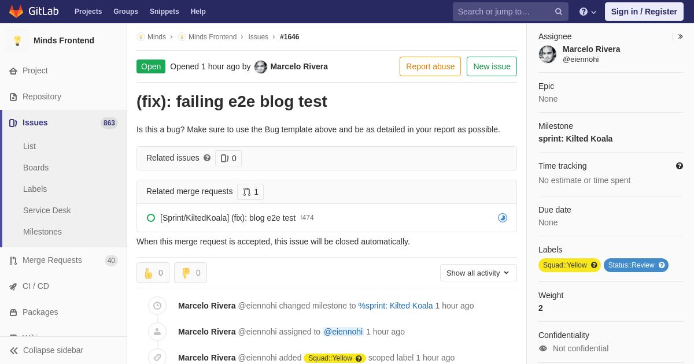
Task: Click the GitLab fox logo
Action: tap(16, 12)
